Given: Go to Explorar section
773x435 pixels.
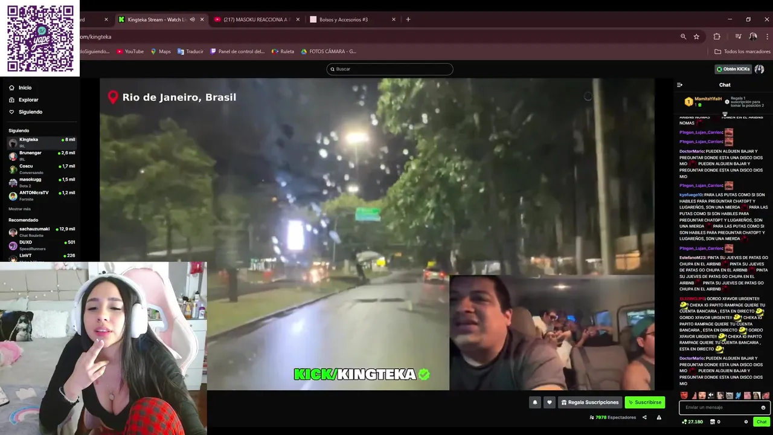Looking at the screenshot, I should [24, 100].
